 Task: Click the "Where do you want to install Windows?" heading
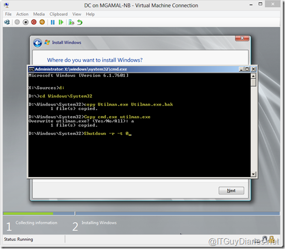95,60
